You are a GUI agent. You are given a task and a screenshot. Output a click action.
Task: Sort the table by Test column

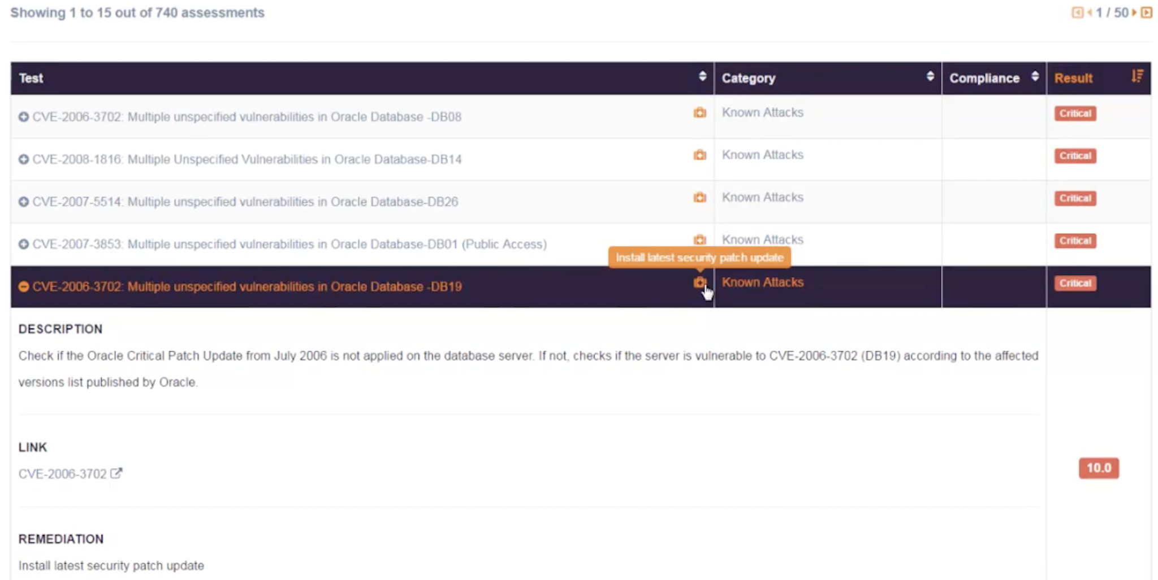point(702,77)
